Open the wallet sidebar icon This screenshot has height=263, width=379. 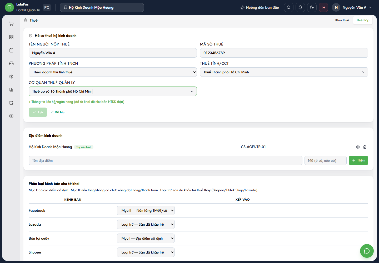pos(11,103)
